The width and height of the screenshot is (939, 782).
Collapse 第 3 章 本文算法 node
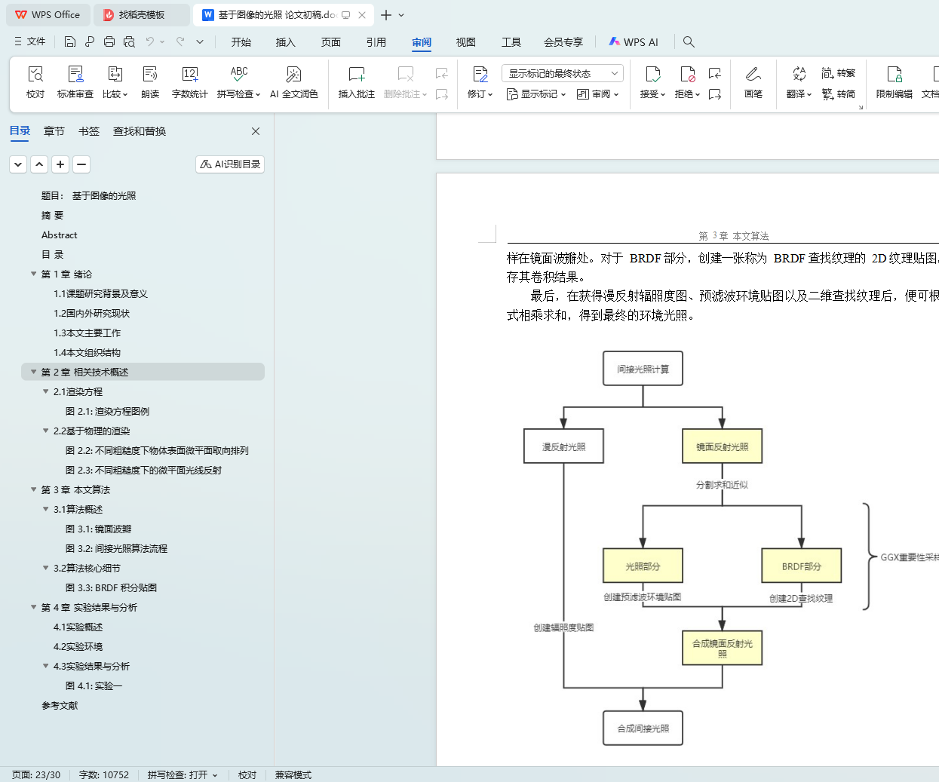34,489
